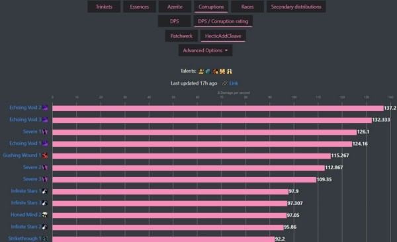Click the Gushing Wound 1 icon
397x242 pixels.
point(45,155)
